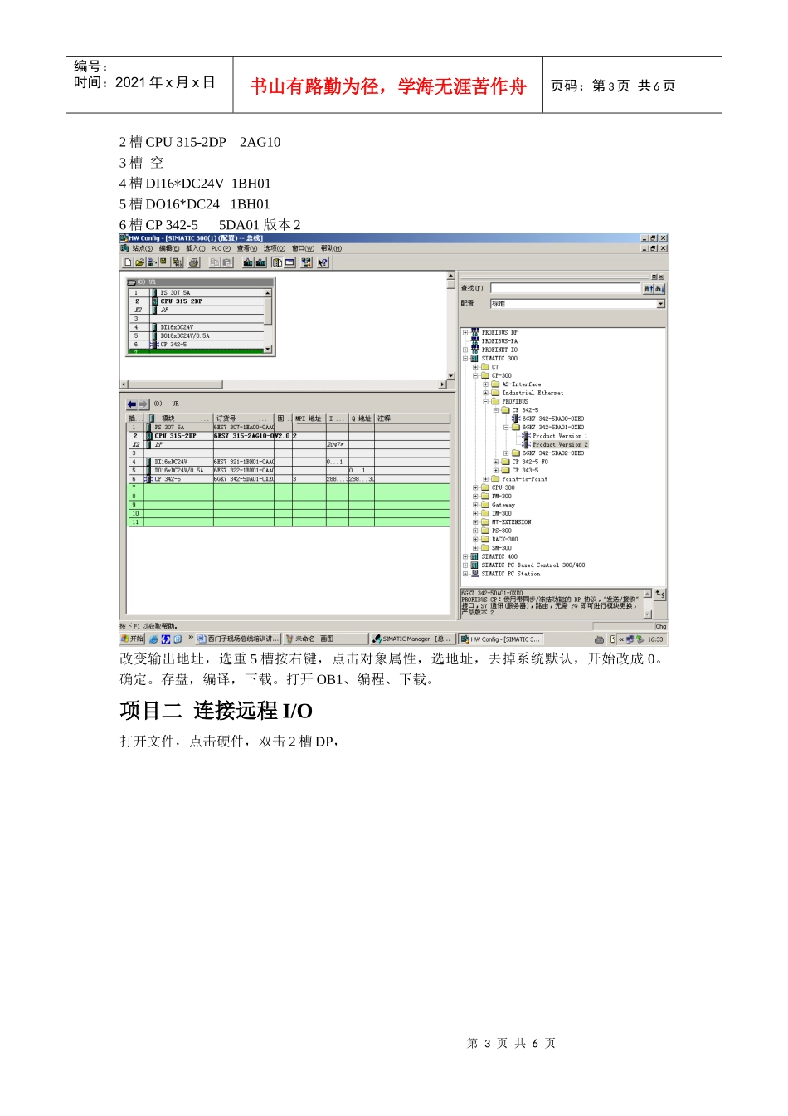Expand the Industrial Ethernet folder
Image resolution: width=788 pixels, height=1116 pixels.
click(x=485, y=393)
